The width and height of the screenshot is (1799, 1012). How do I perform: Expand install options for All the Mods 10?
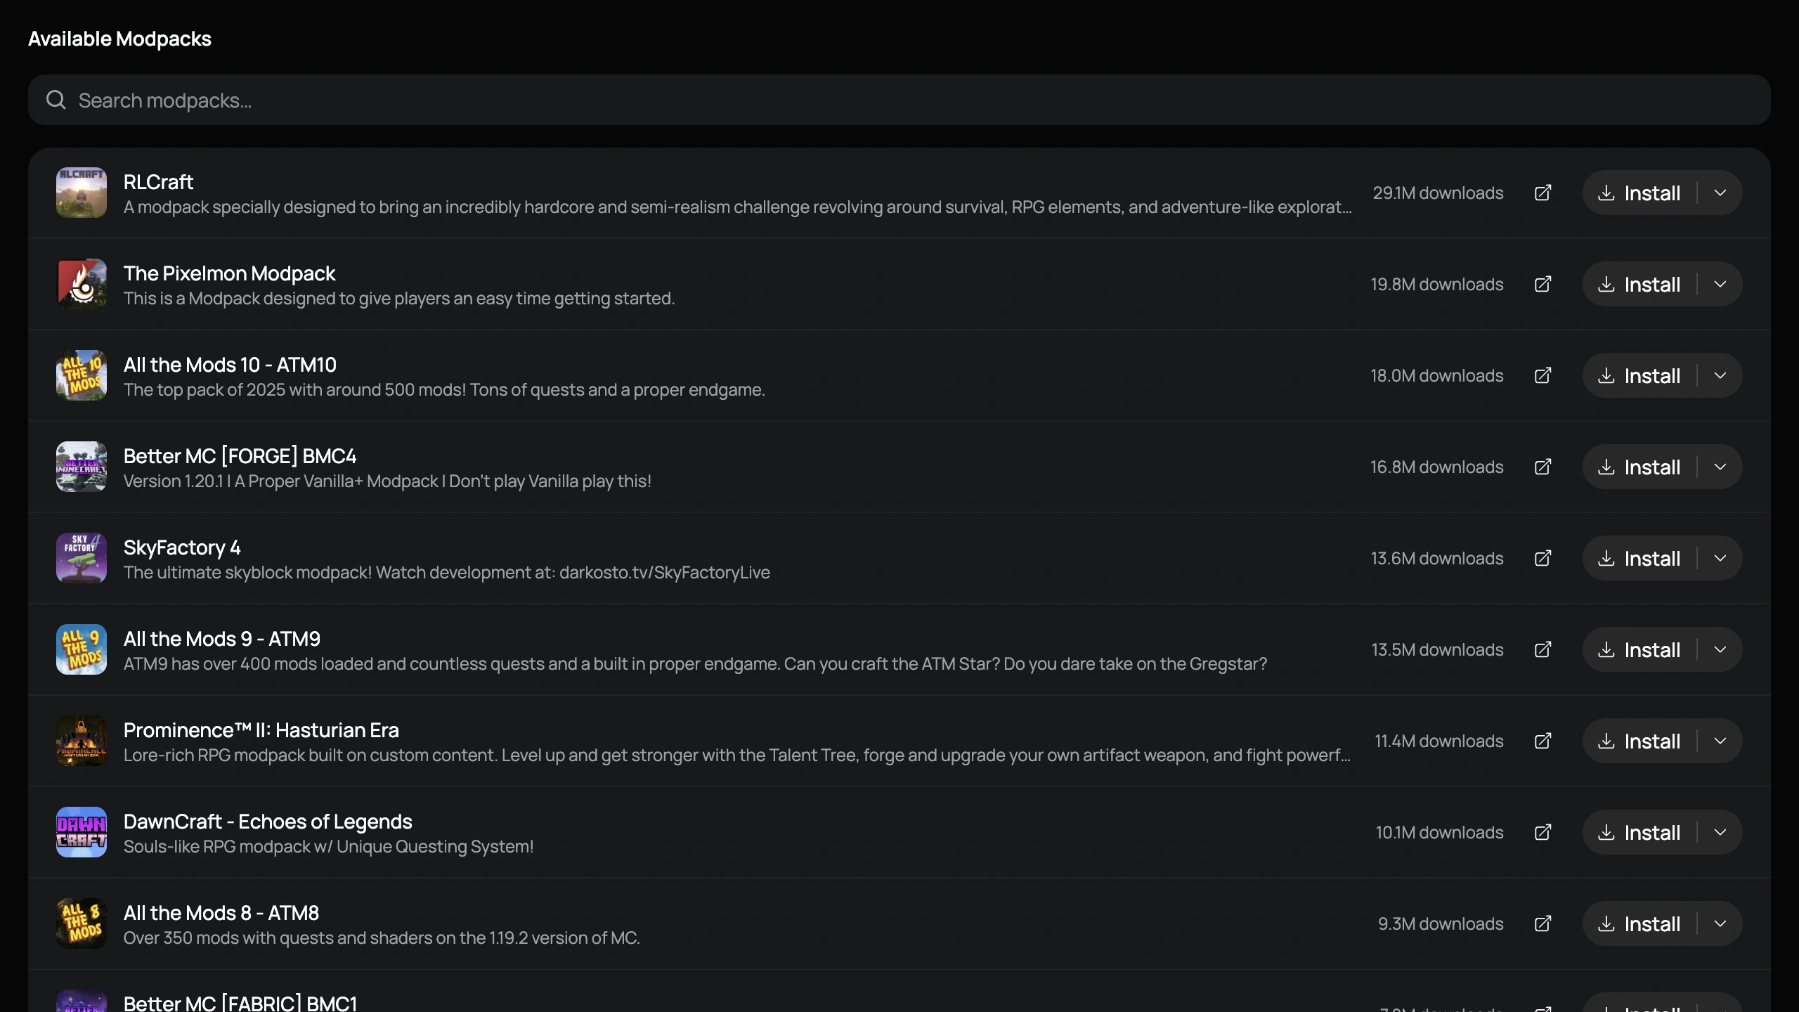(x=1720, y=375)
